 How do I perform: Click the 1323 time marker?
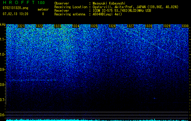click(57, 26)
